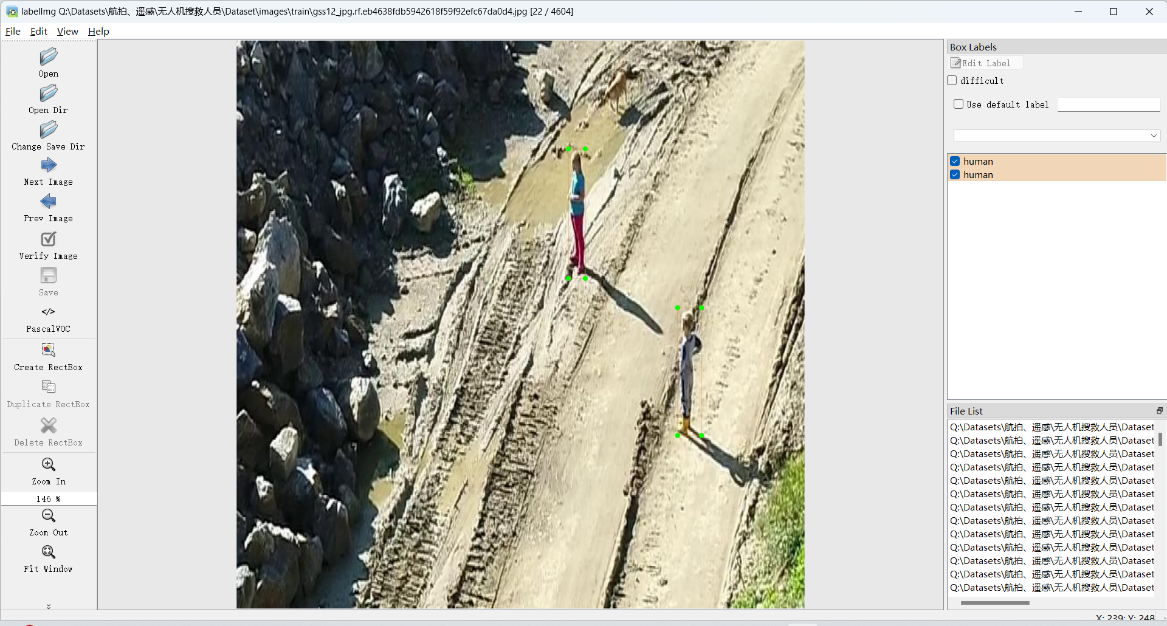
Task: Click the File List panel title
Action: [966, 411]
